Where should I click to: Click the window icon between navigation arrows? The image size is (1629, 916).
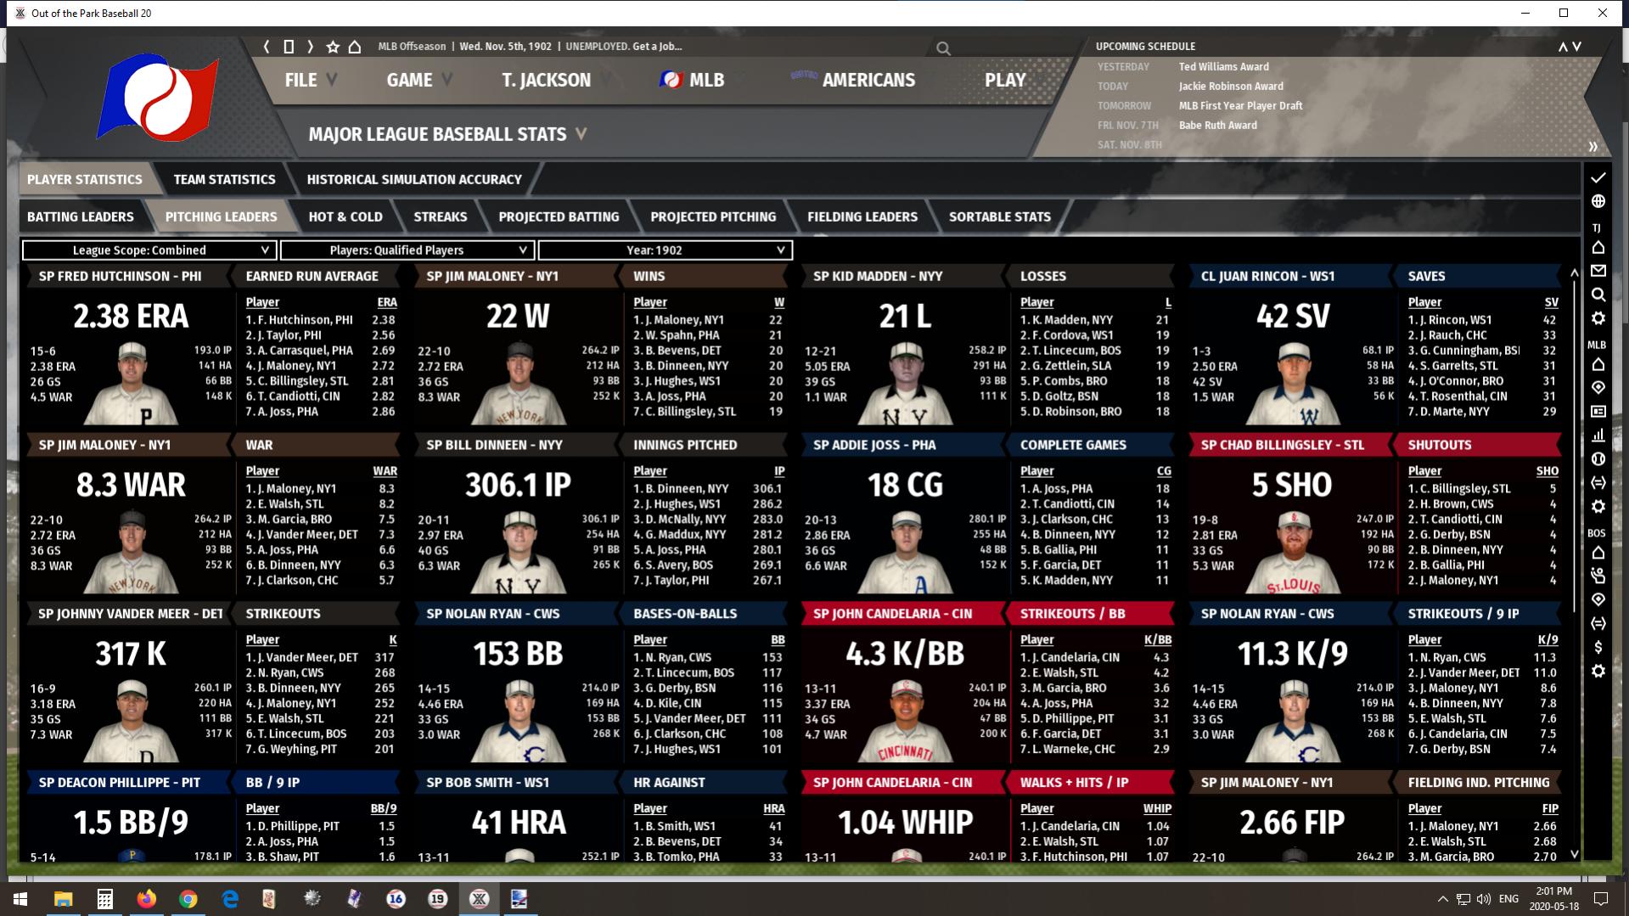pyautogui.click(x=289, y=47)
